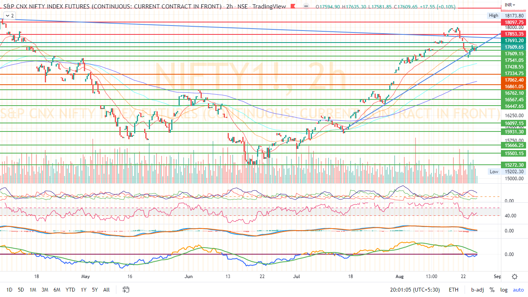
Task: Display All date range
Action: [106, 289]
